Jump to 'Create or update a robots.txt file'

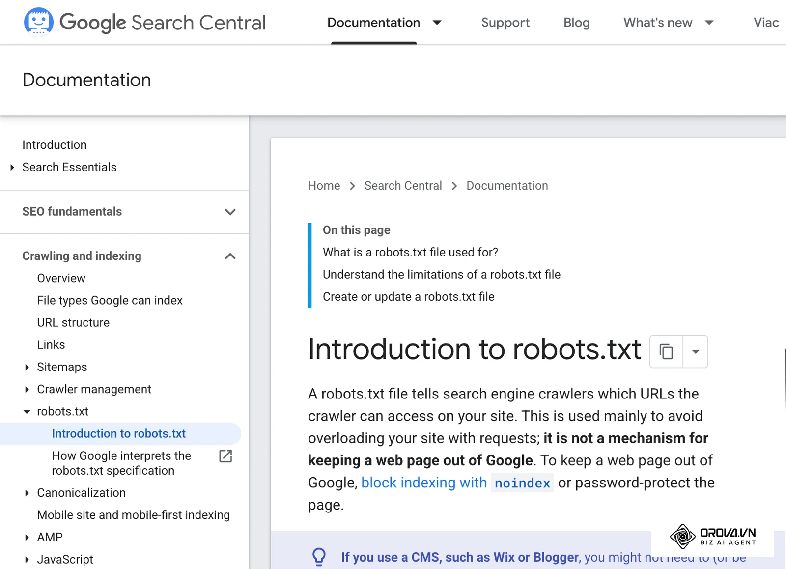click(409, 297)
